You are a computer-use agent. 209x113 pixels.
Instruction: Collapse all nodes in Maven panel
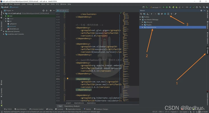coord(171,14)
